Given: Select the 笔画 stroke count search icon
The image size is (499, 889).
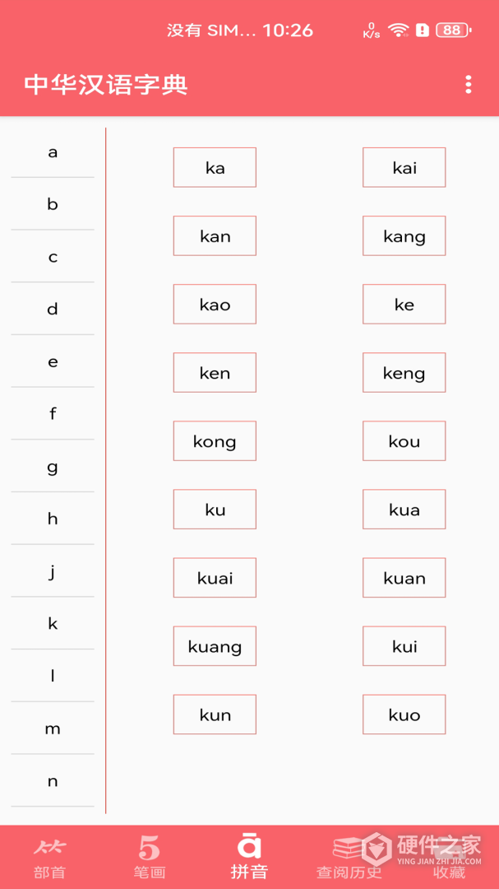Looking at the screenshot, I should 149,856.
